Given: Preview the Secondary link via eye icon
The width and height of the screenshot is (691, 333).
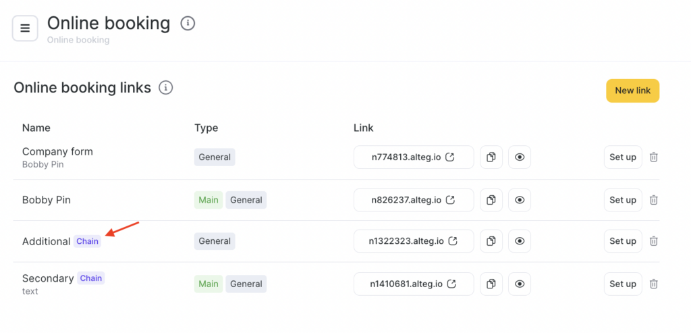Looking at the screenshot, I should click(519, 284).
